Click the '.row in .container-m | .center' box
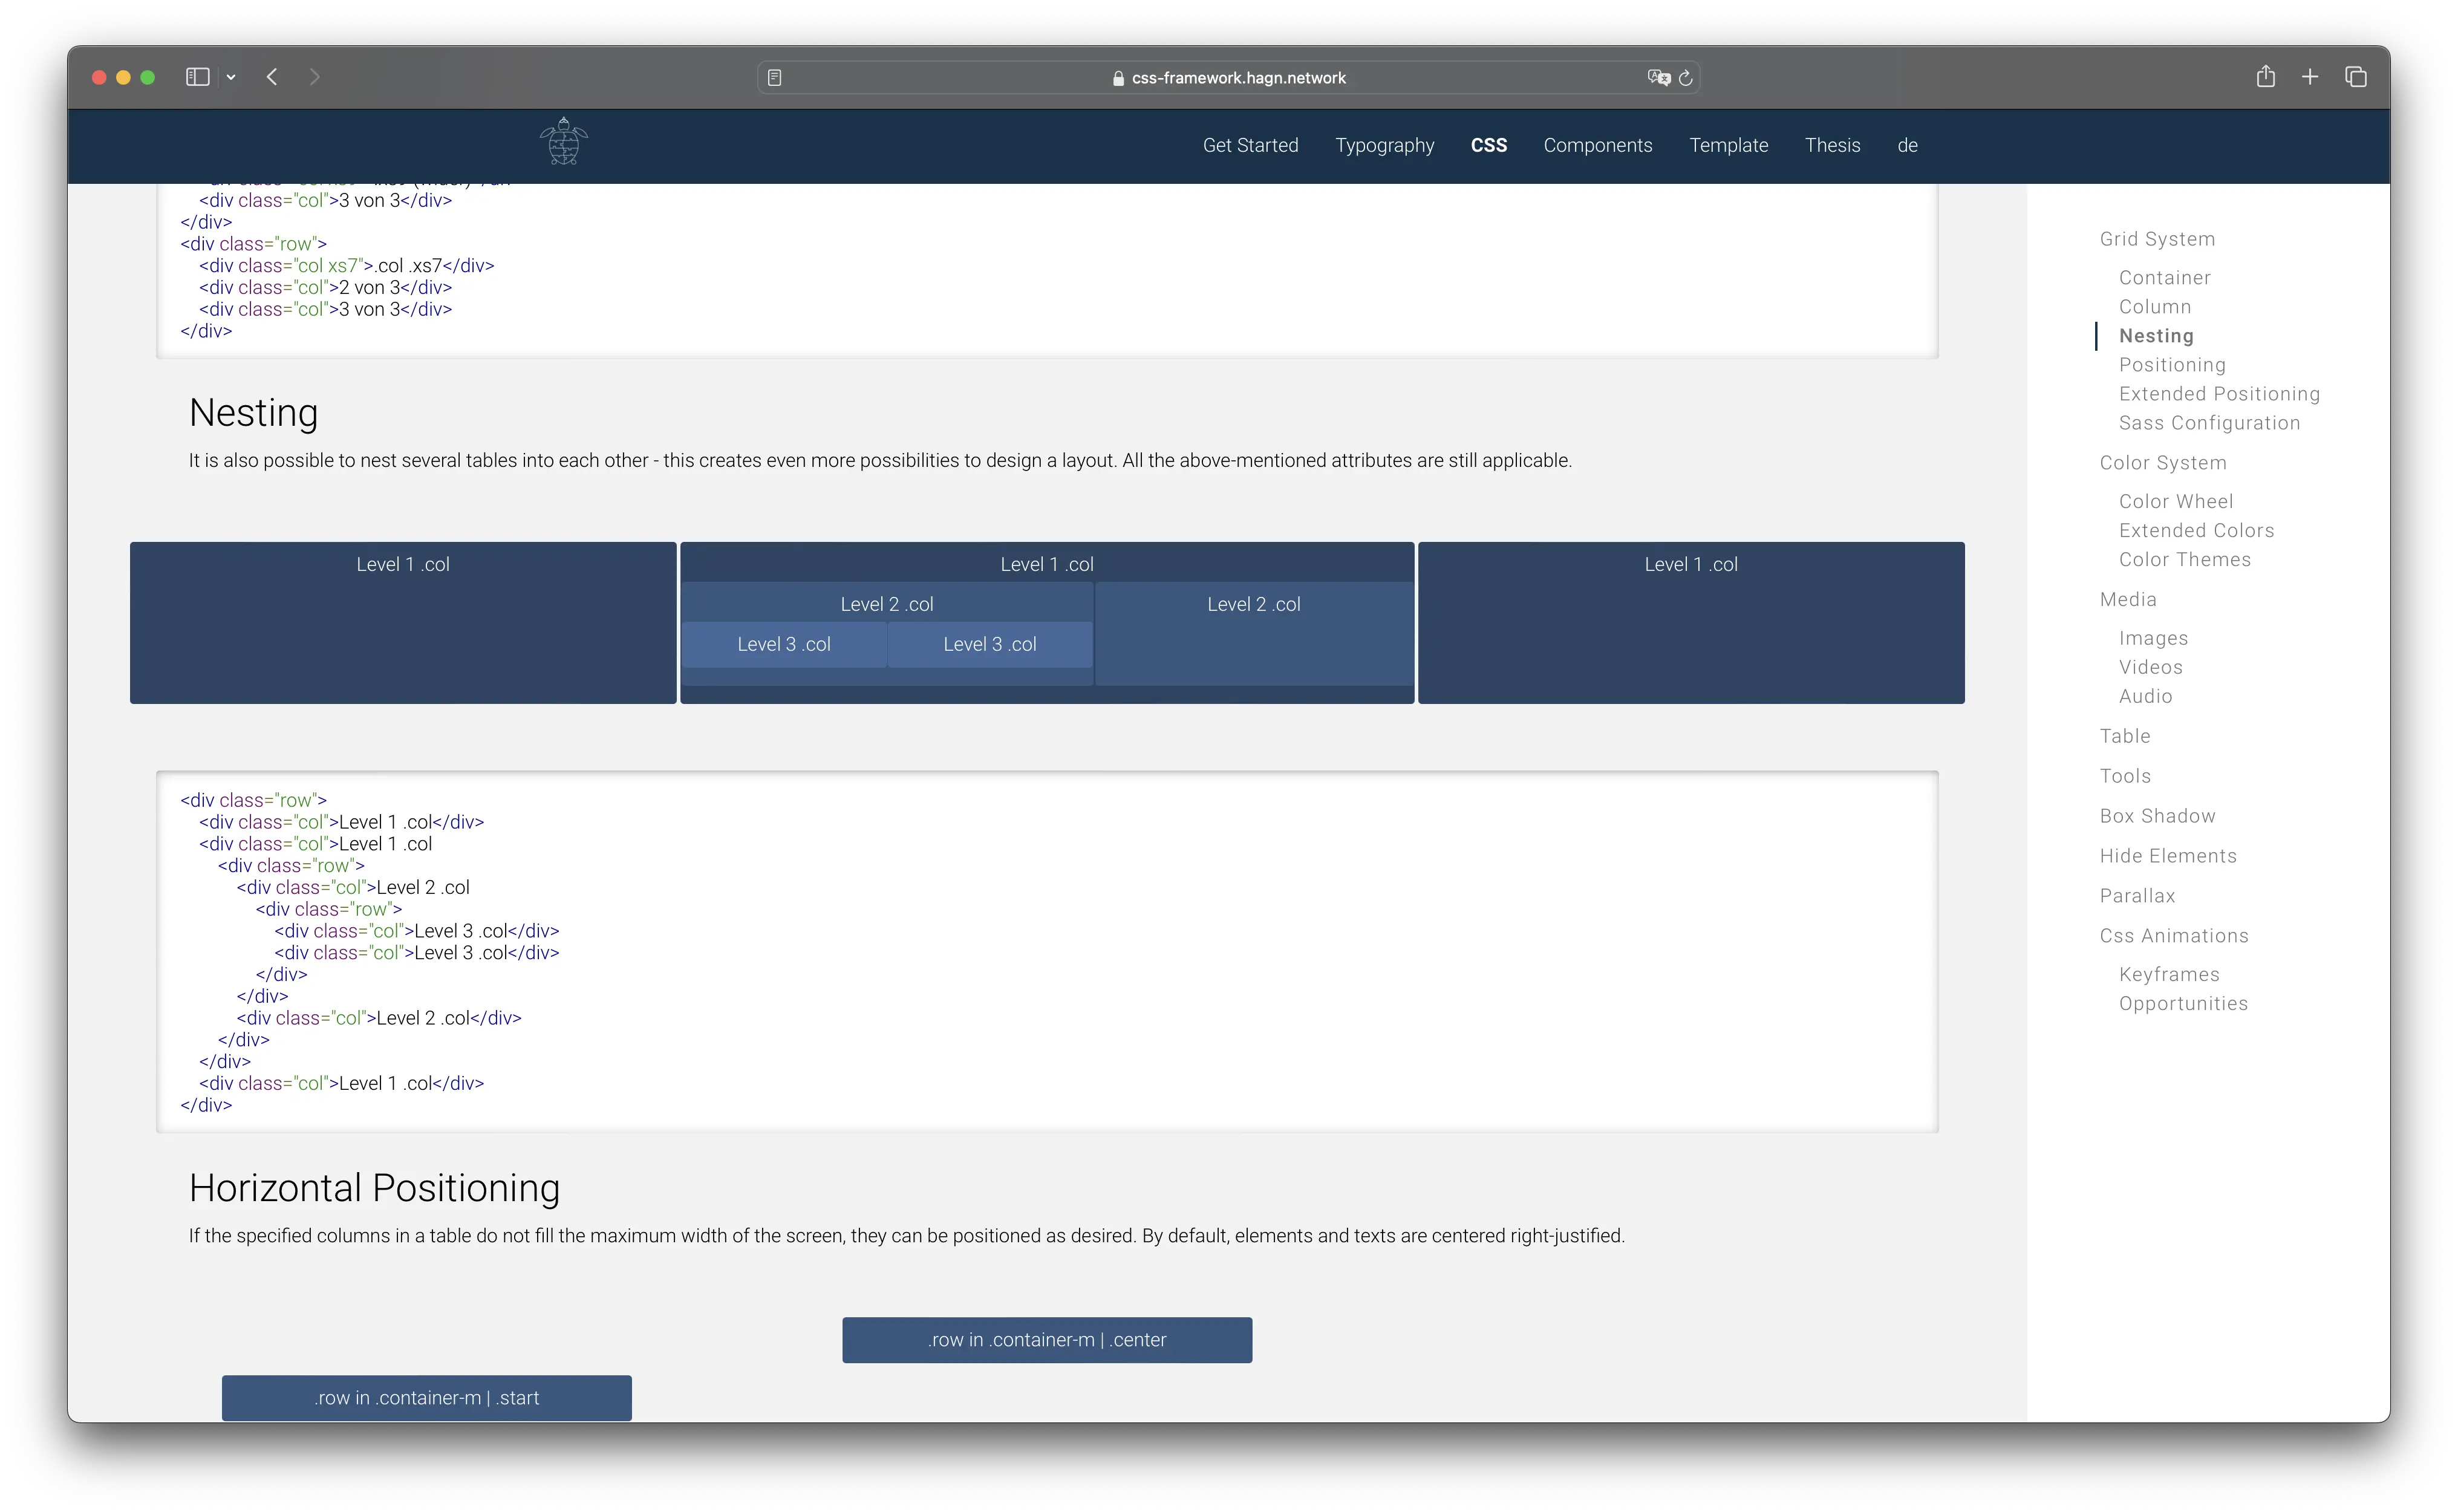Image resolution: width=2458 pixels, height=1512 pixels. click(1046, 1340)
